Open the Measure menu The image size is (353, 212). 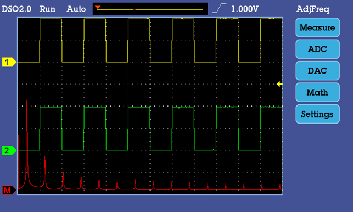(x=317, y=27)
